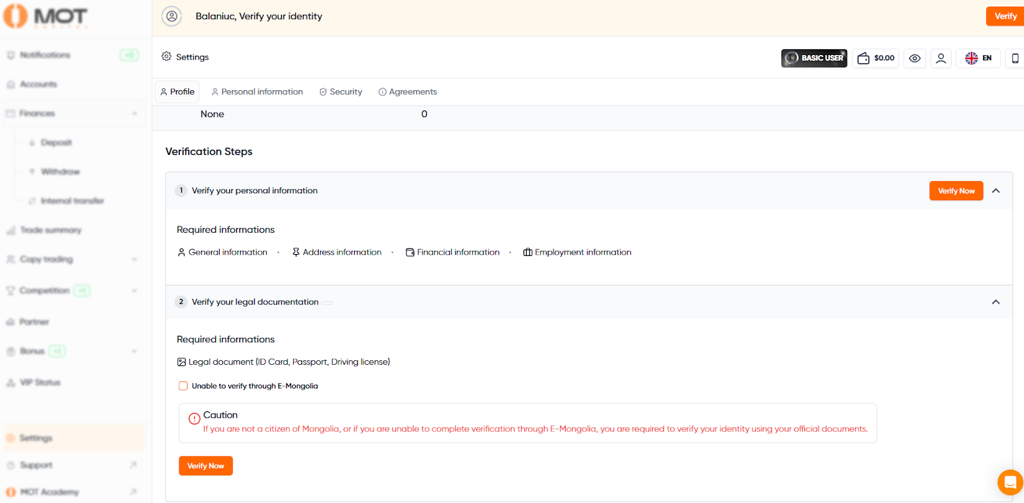
Task: Switch to the Security tab
Action: coord(340,92)
